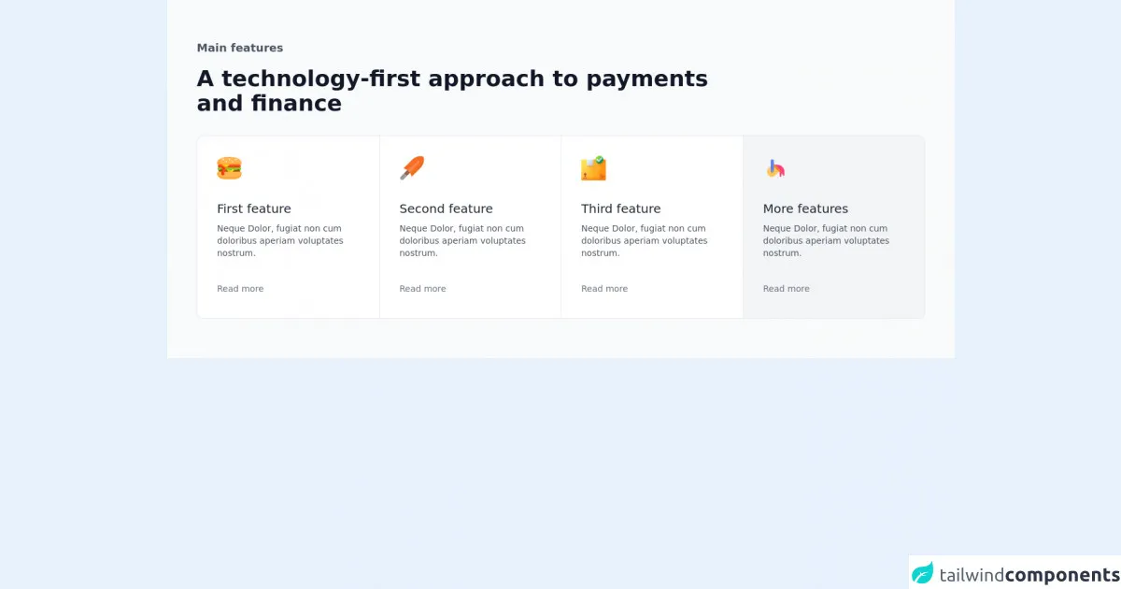1121x589 pixels.
Task: Click the burger icon in First feature
Action: click(x=229, y=168)
